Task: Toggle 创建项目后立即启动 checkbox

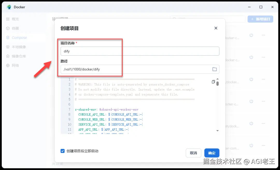Action: point(62,151)
